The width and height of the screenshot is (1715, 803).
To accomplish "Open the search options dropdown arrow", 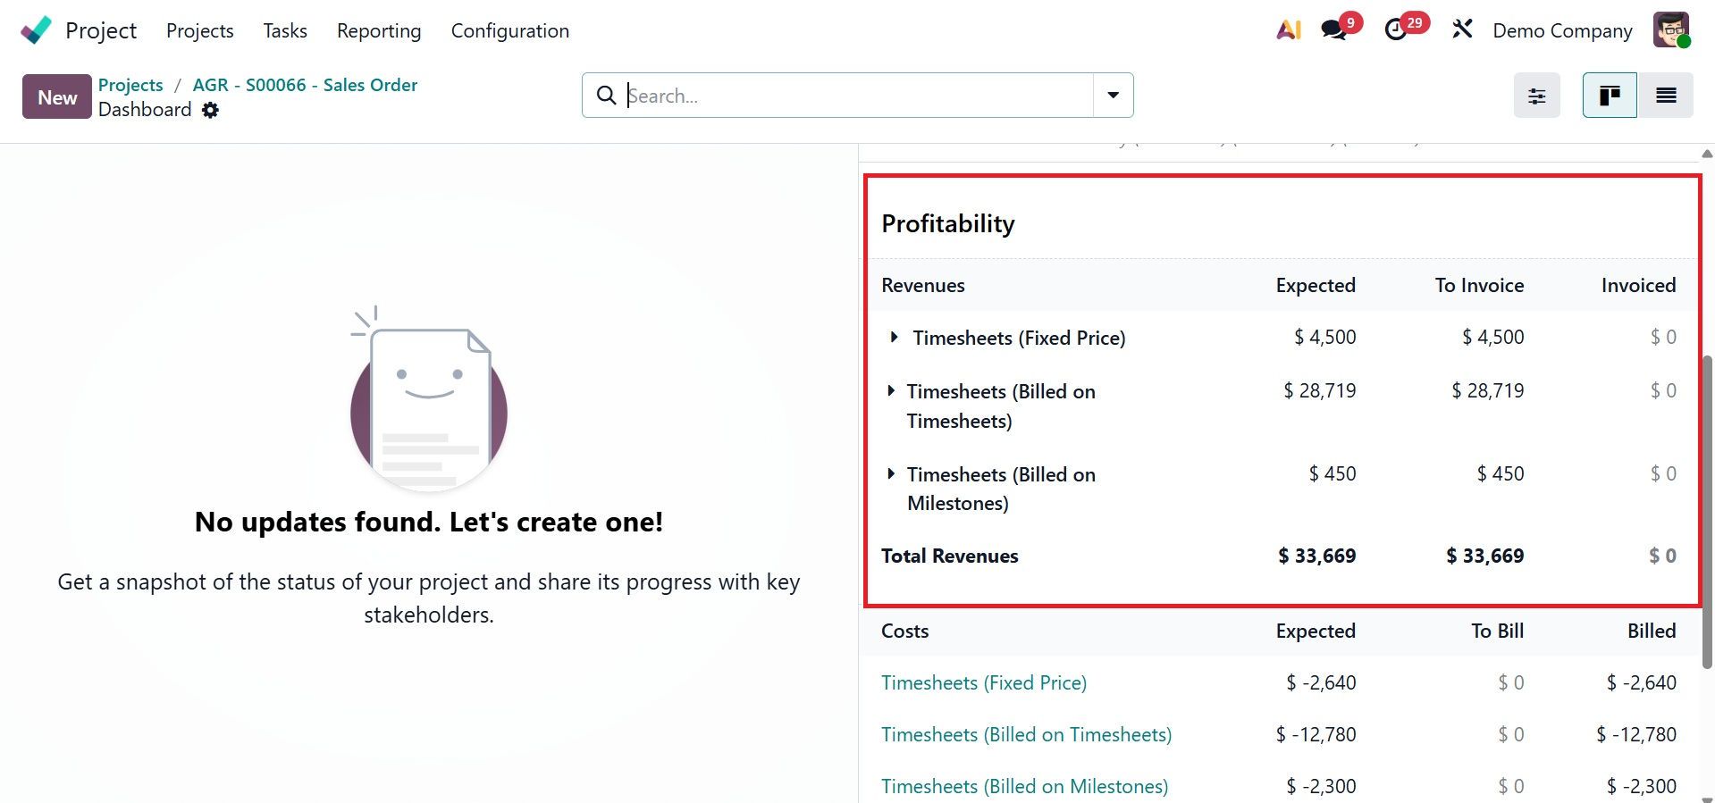I will (x=1114, y=96).
